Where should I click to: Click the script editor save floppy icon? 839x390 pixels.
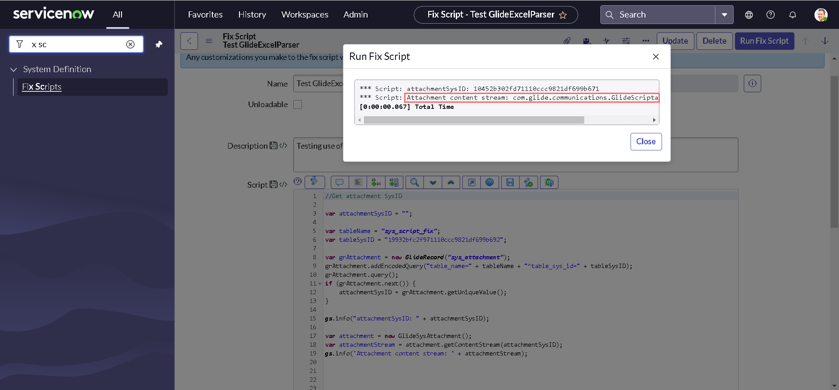coord(510,182)
